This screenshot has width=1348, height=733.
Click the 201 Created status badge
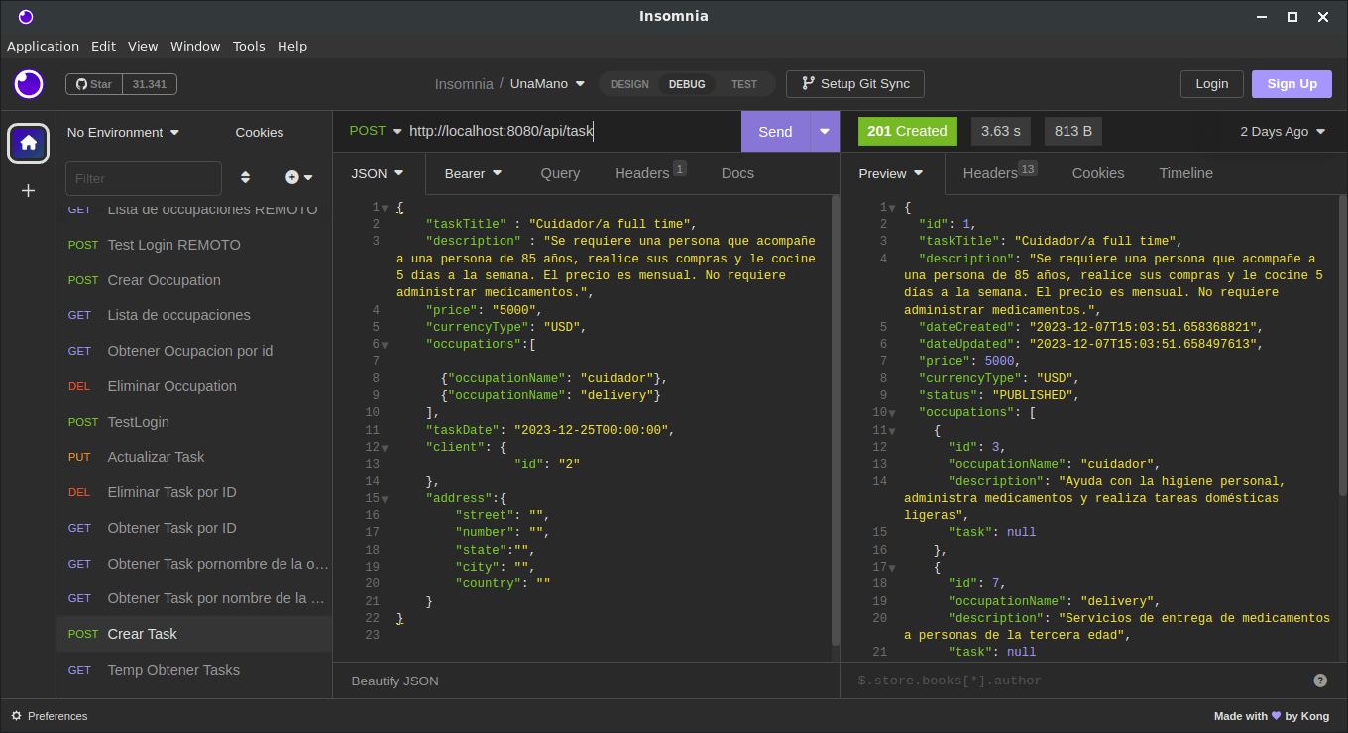[x=907, y=131]
